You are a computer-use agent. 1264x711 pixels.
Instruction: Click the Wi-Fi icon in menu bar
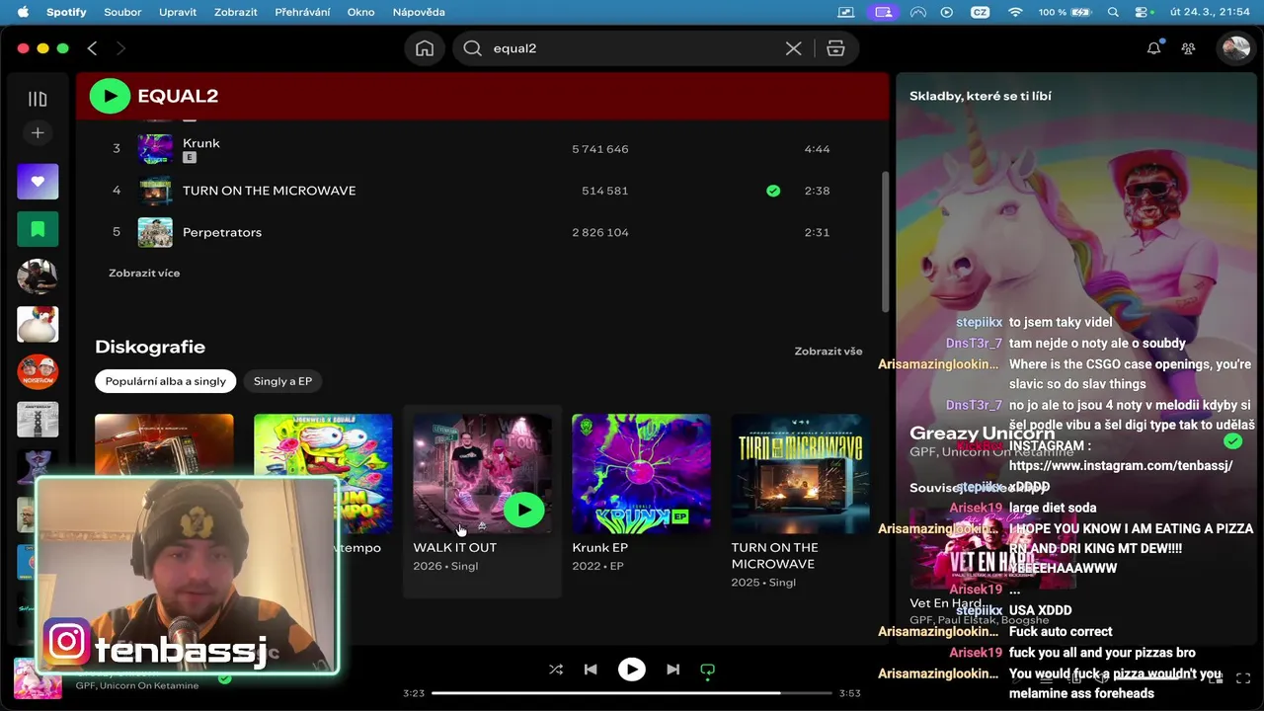[x=1015, y=12]
